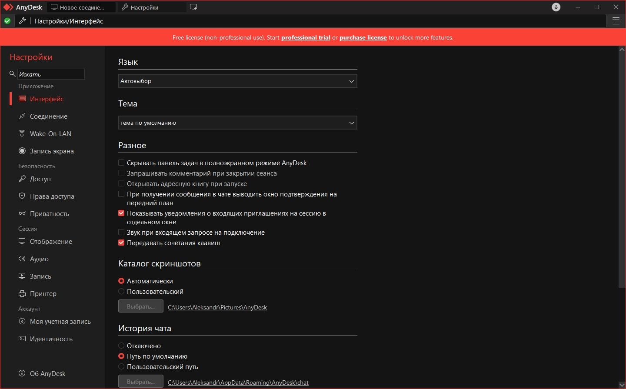Click the Искать search field
Image resolution: width=626 pixels, height=389 pixels.
click(51, 74)
